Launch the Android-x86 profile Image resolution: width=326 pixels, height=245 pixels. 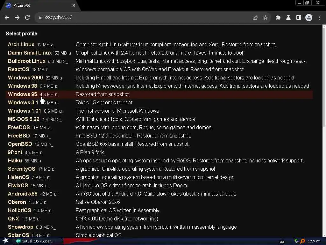[x=23, y=194]
